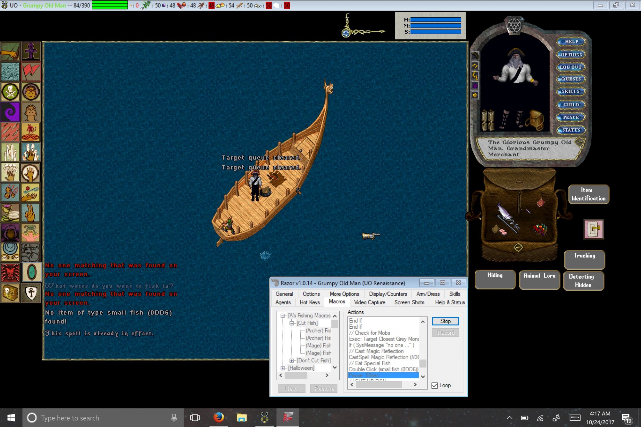Click the three skulls over hand icon
This screenshot has width=641, height=427.
(10, 172)
